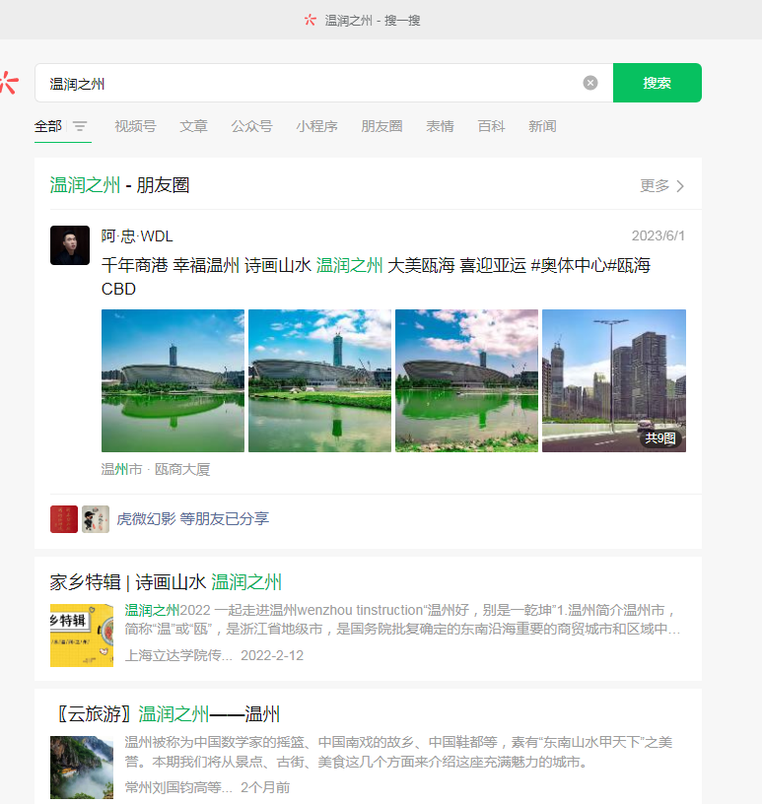Image resolution: width=762 pixels, height=804 pixels.
Task: Click the 温润之州 - 朋友圈 section heading
Action: point(119,185)
